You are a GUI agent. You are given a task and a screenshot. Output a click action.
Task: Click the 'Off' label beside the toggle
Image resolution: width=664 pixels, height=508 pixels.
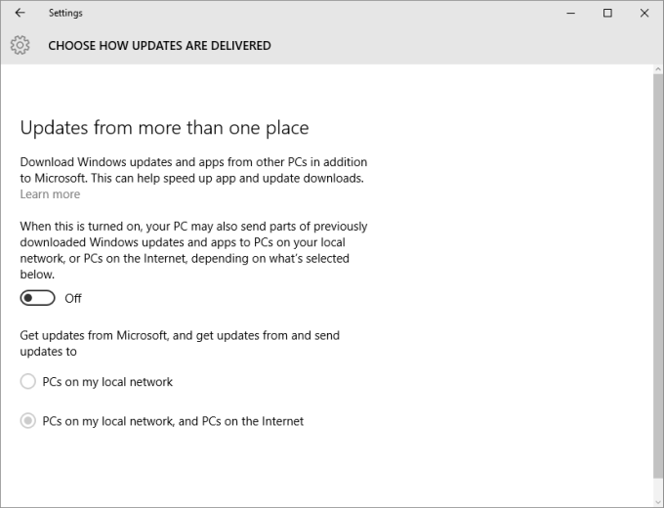tap(73, 298)
